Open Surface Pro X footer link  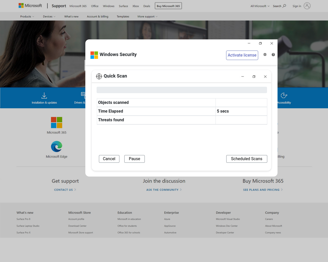[x=24, y=233]
